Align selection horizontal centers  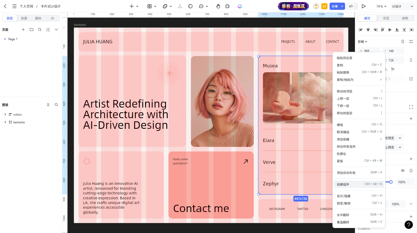[x=368, y=30]
